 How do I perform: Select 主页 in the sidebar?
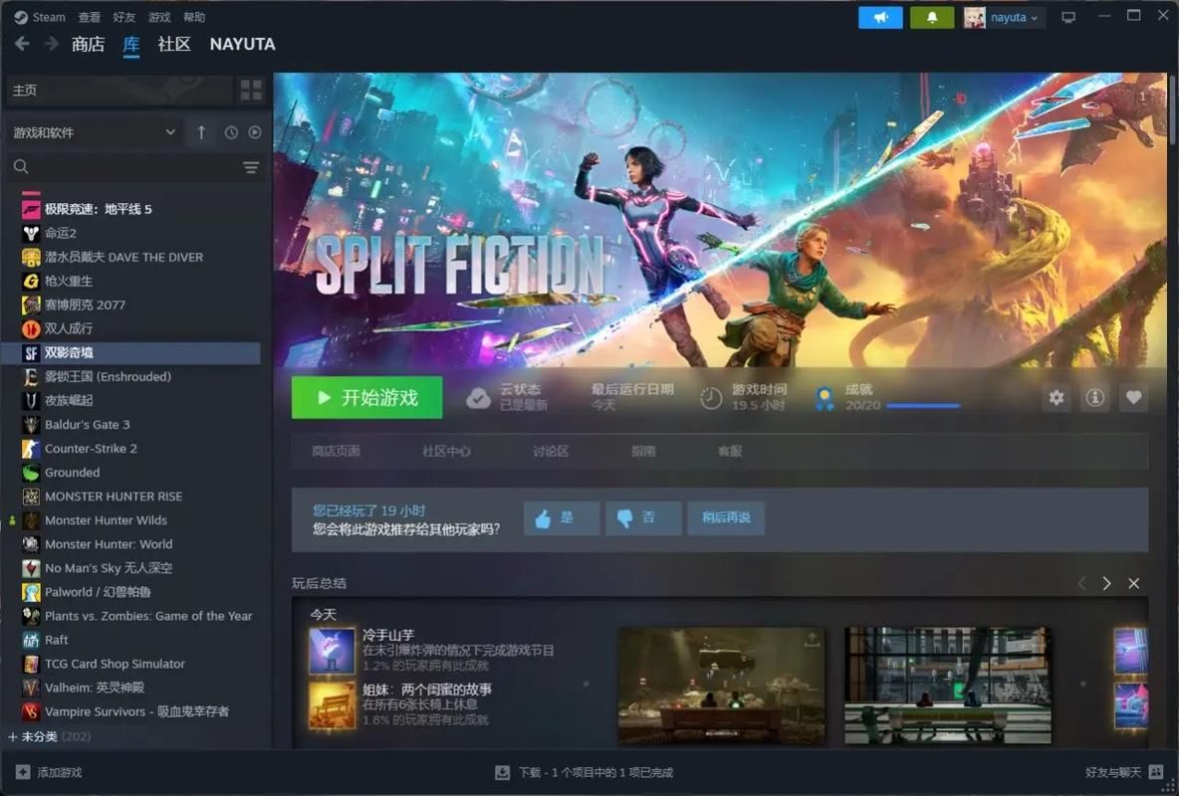click(x=118, y=91)
